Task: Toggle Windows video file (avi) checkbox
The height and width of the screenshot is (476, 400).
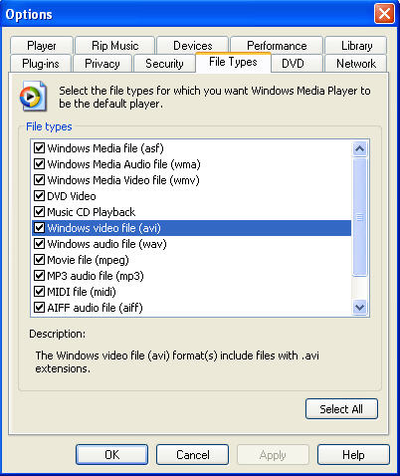Action: [x=39, y=228]
